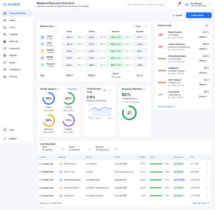Expand the user account menu chevron
Screen dimensions: 215x210
[x=210, y=4]
